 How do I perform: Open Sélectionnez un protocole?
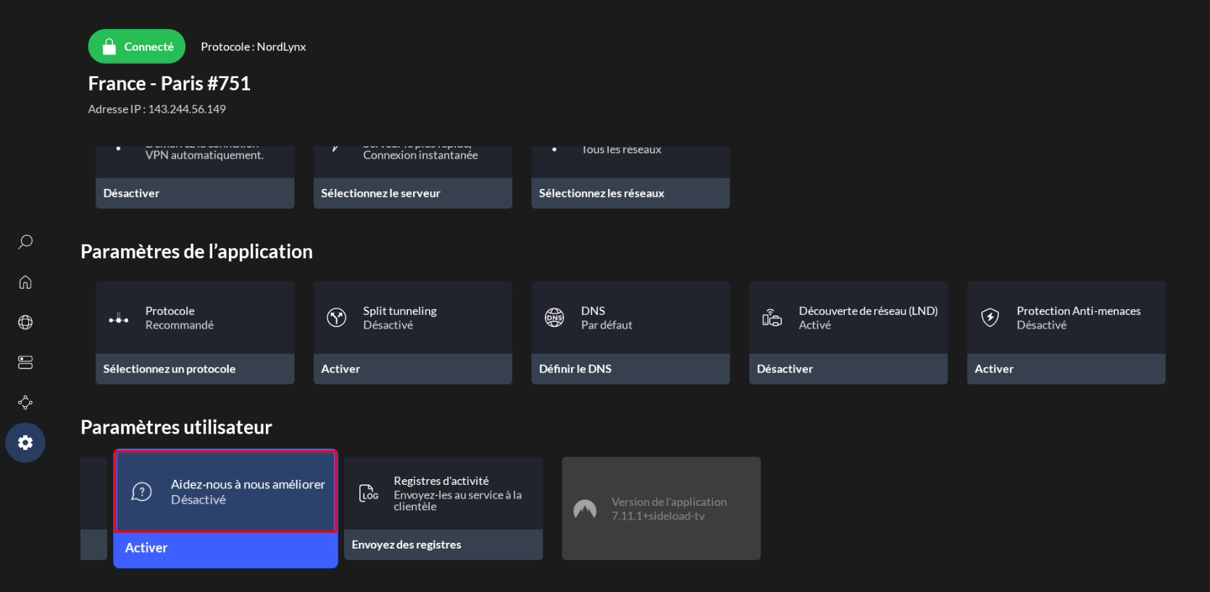tap(194, 369)
